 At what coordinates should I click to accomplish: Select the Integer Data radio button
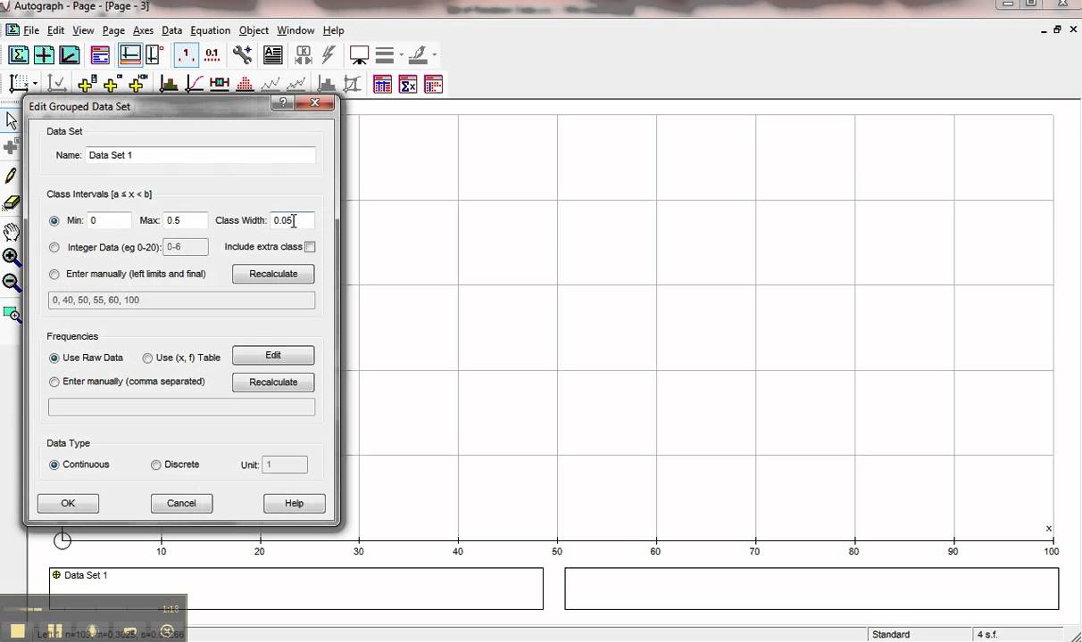point(54,247)
